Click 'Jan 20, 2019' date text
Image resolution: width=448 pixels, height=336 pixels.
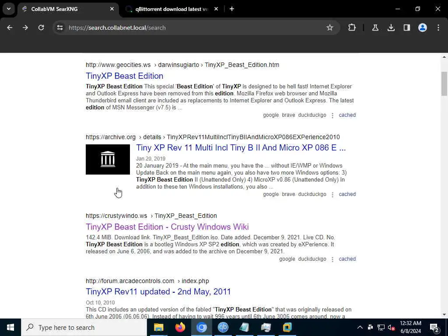(150, 158)
